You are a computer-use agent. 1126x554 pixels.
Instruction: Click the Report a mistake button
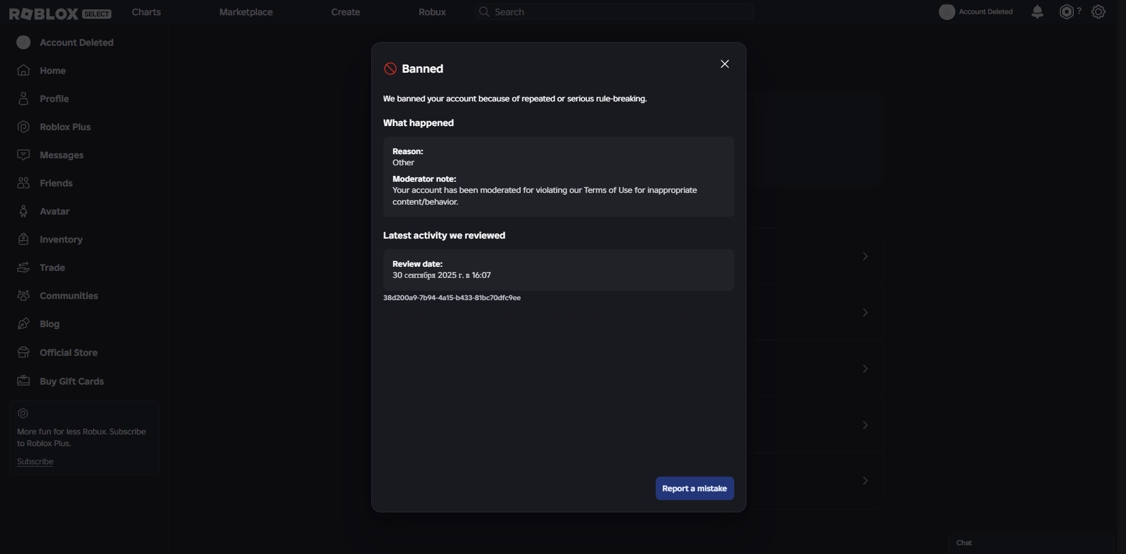coord(694,488)
